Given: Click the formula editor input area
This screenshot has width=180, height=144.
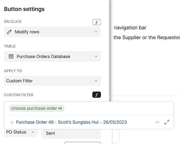Looking at the screenshot, I should [89, 108].
